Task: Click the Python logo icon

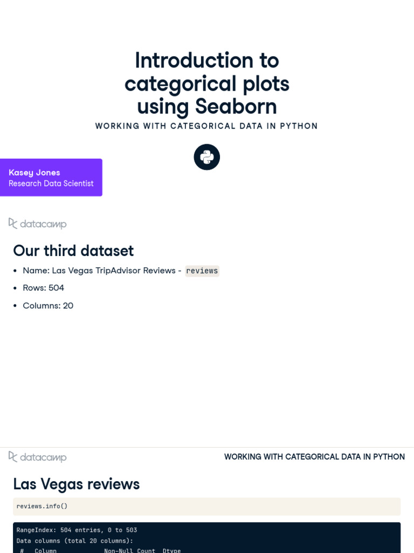Action: pyautogui.click(x=207, y=157)
